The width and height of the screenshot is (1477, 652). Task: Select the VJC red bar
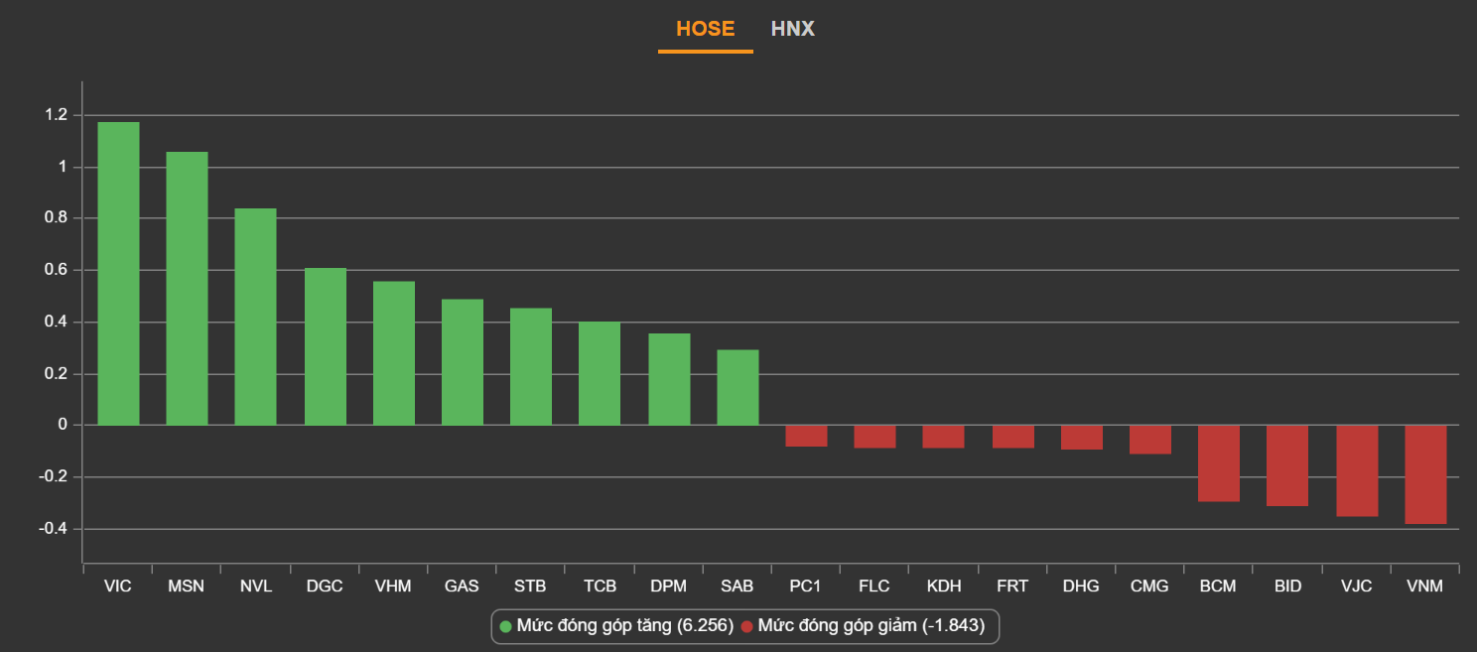pos(1357,470)
